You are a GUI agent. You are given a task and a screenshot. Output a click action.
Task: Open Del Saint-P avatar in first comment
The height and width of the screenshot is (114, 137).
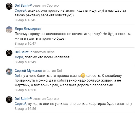(9, 6)
